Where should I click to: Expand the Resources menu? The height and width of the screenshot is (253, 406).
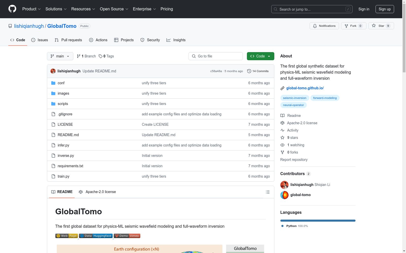83,9
